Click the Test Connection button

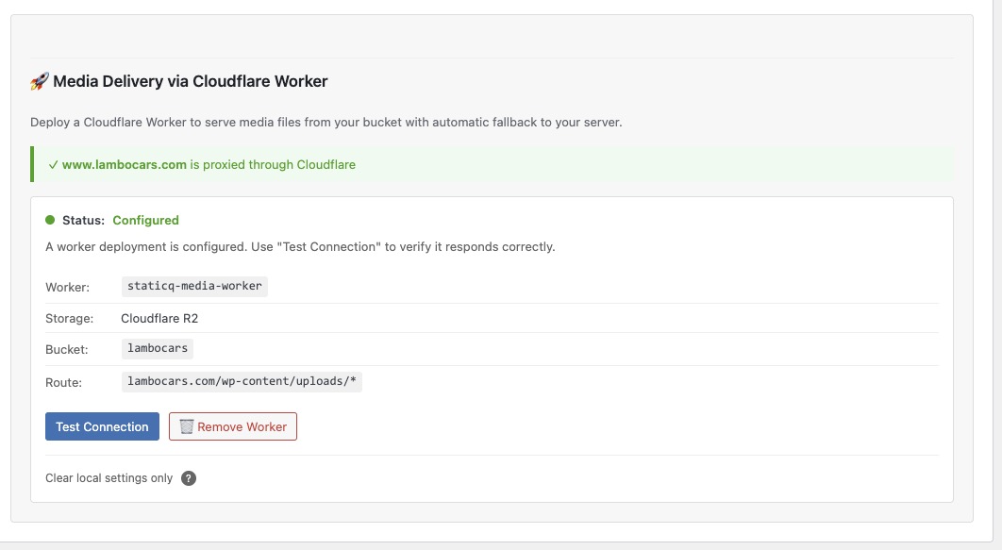101,426
